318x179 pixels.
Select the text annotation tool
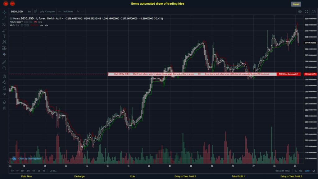tap(4, 36)
